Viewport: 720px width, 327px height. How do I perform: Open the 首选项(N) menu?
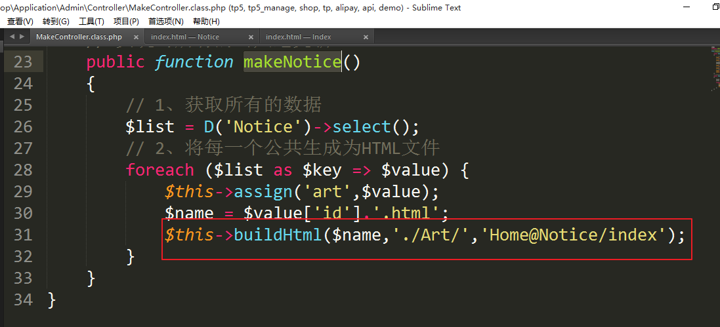pos(165,22)
